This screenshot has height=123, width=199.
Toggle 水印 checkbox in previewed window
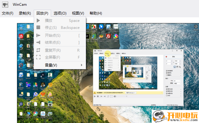166,95
